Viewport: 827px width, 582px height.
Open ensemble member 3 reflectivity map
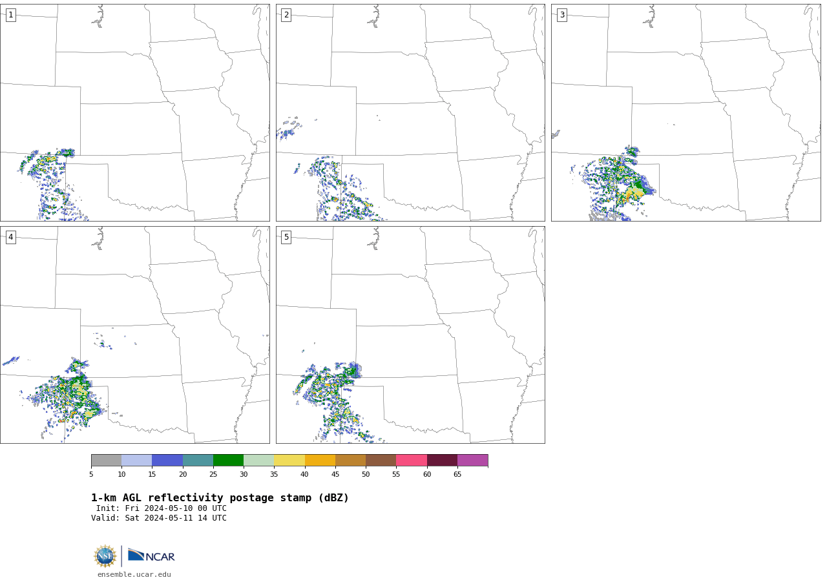coord(686,112)
